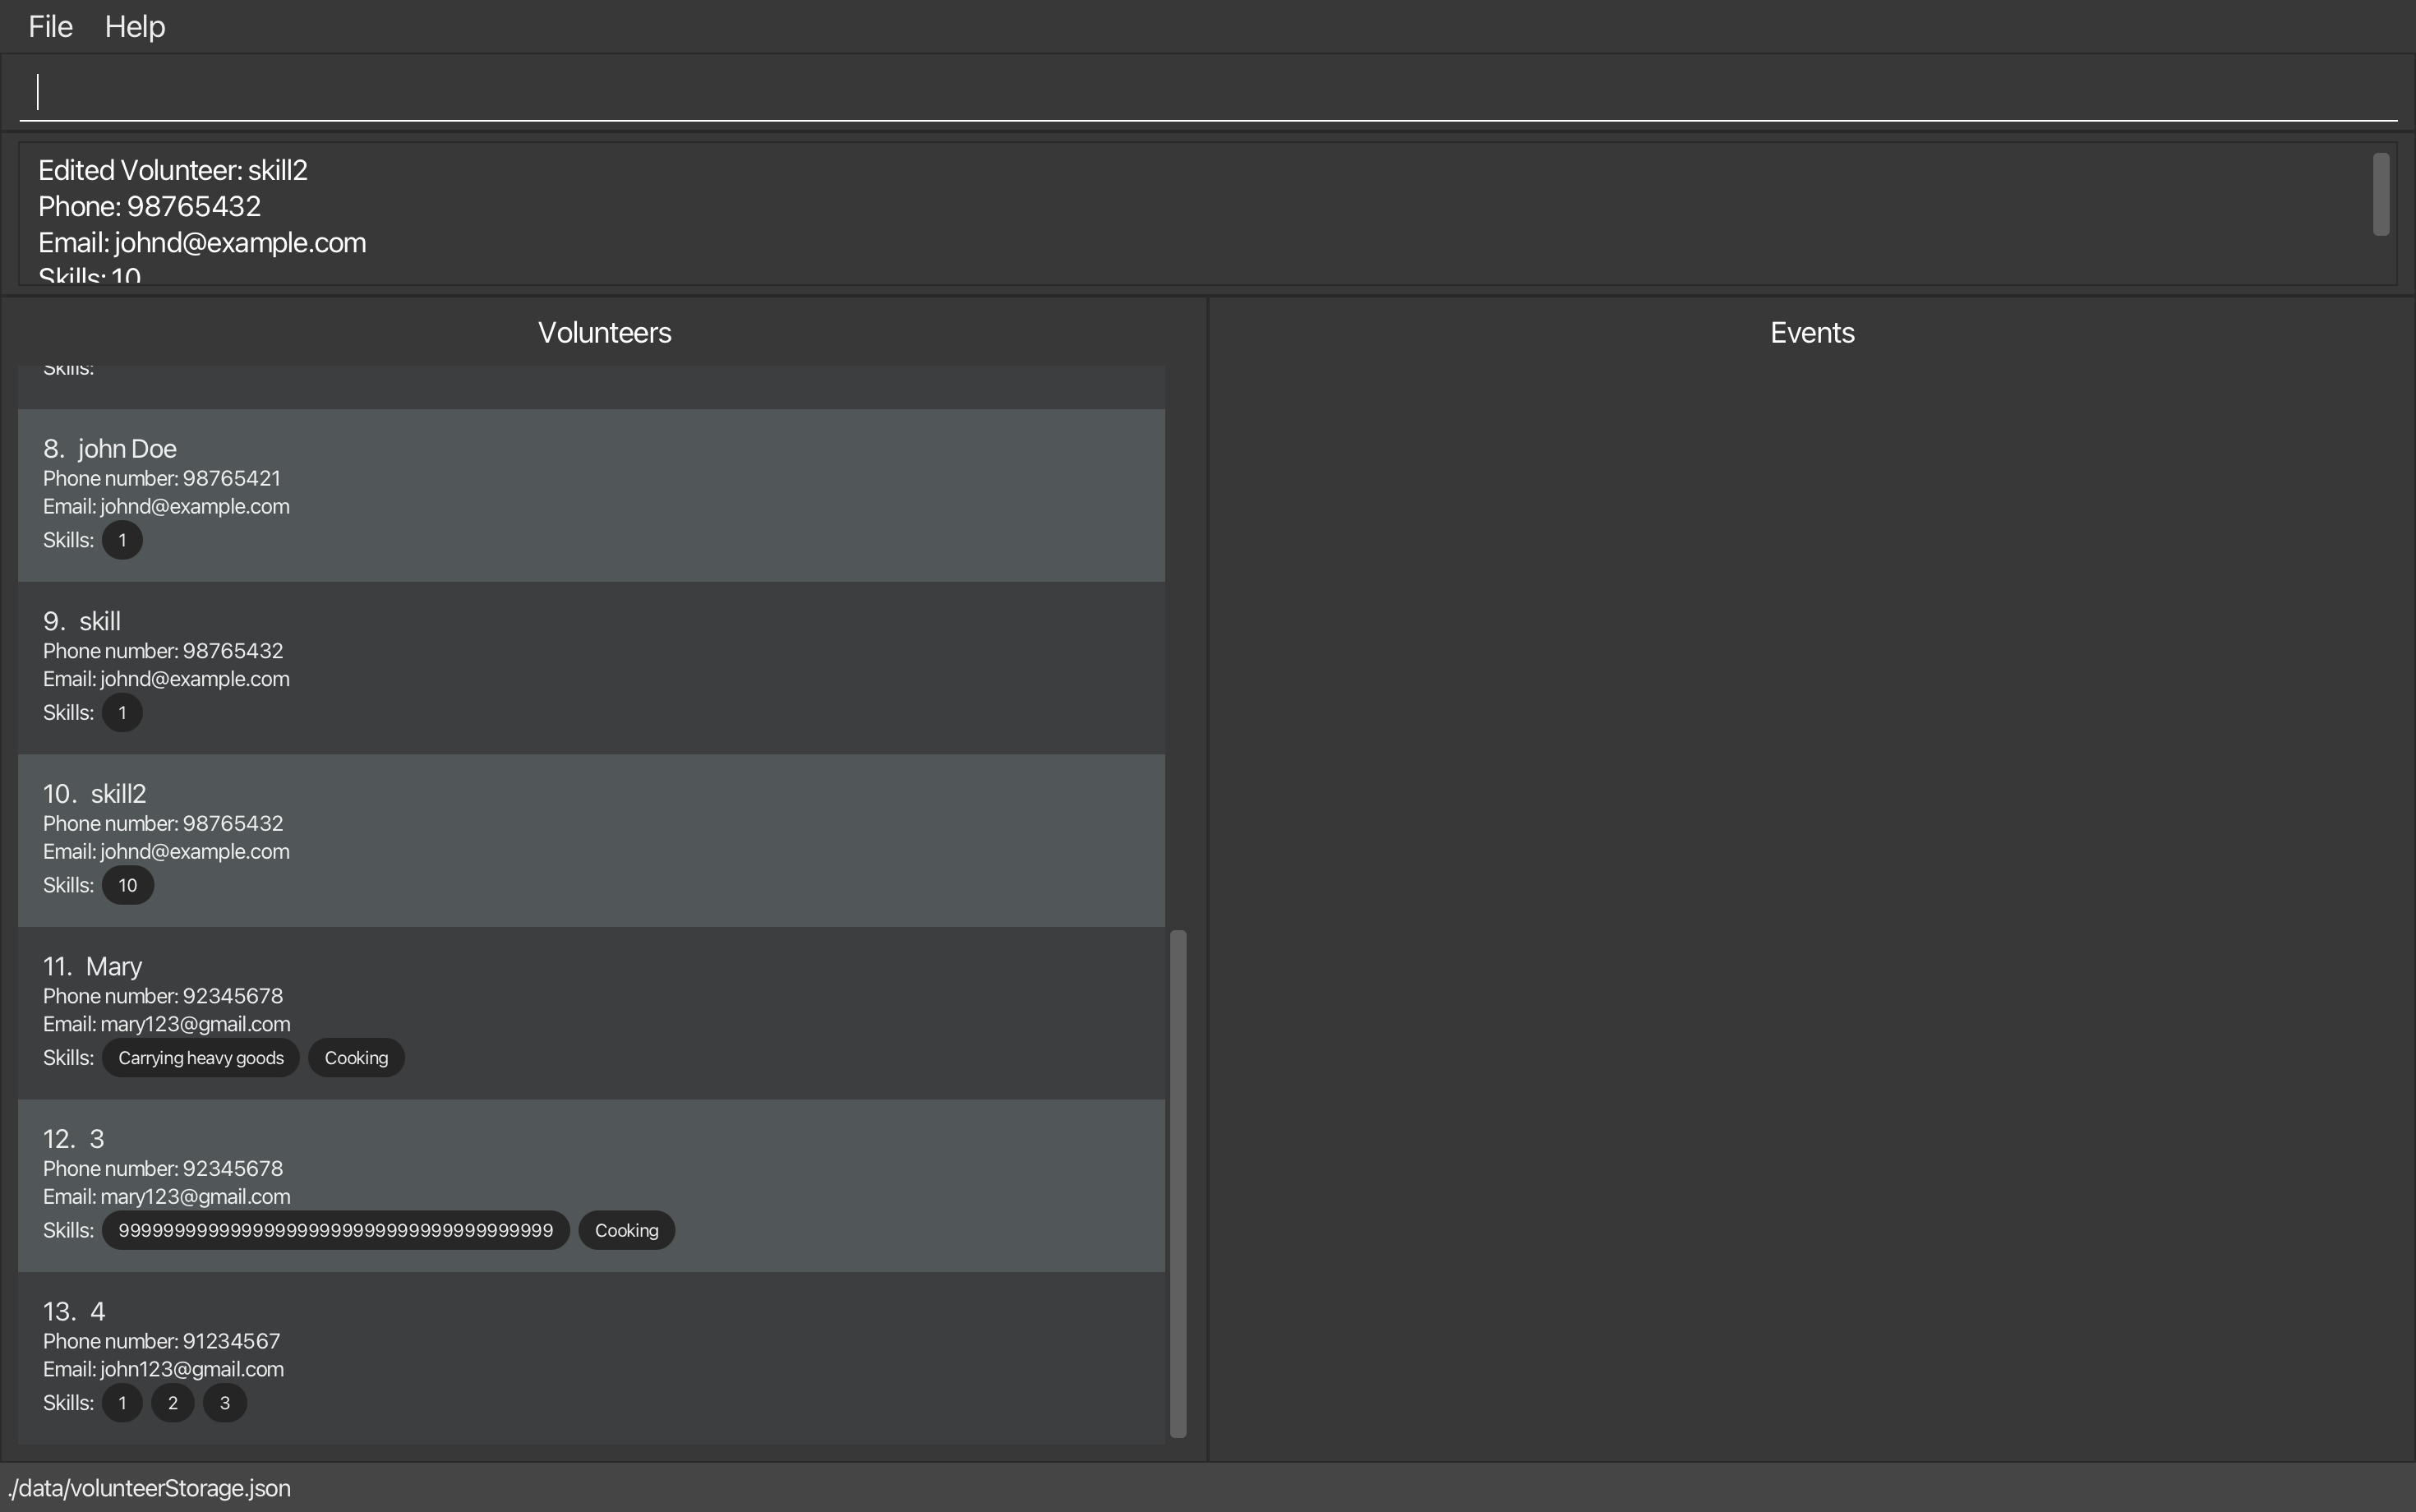This screenshot has height=1512, width=2416.
Task: Select volunteer 9 named skill
Action: pyautogui.click(x=591, y=668)
